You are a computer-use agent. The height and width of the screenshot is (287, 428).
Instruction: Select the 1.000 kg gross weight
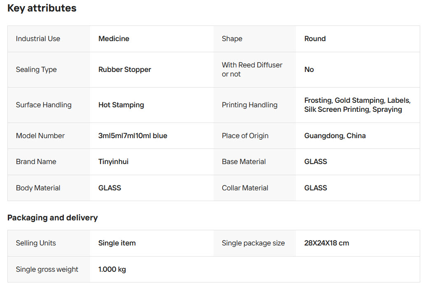click(112, 269)
